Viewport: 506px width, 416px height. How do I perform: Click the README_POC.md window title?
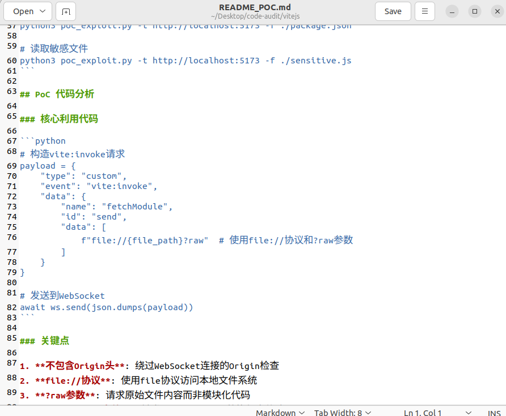255,7
